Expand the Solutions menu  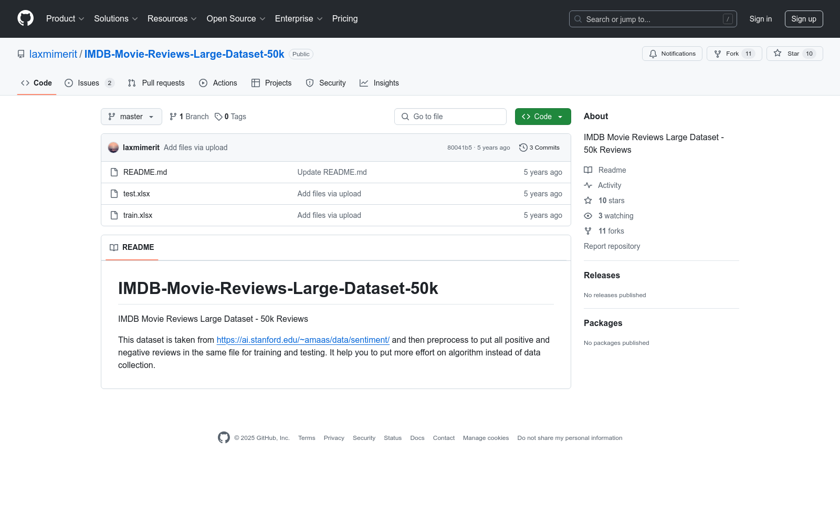(116, 19)
